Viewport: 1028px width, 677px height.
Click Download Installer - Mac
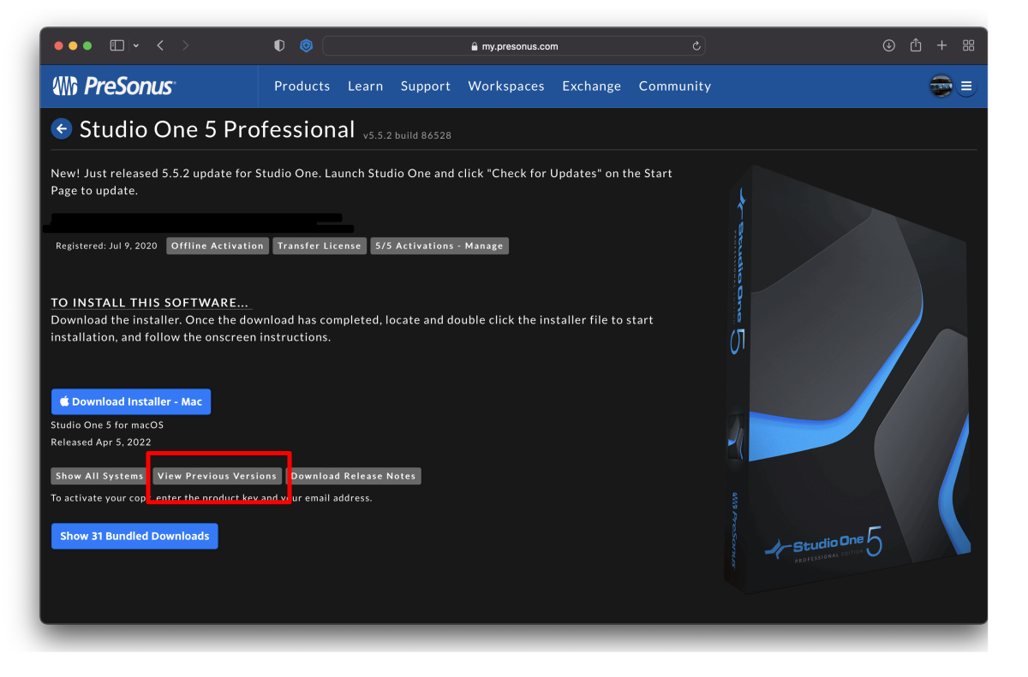click(x=131, y=401)
